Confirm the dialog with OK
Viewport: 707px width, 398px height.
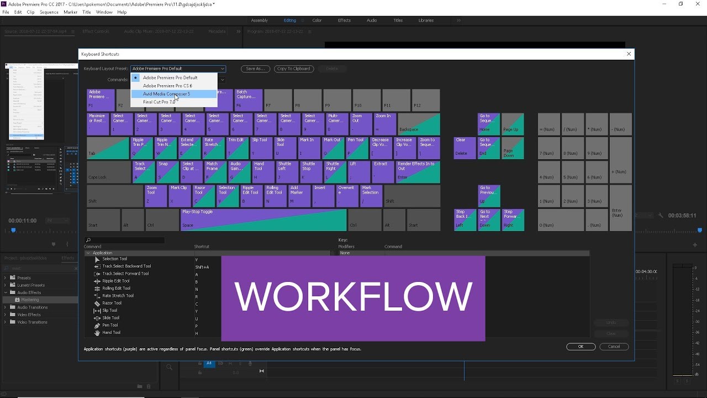581,347
